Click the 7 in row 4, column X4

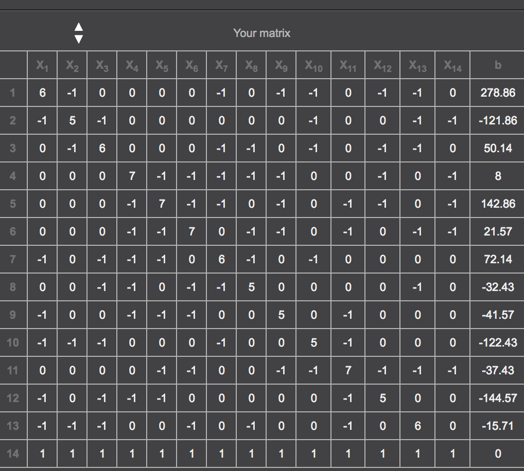[132, 176]
